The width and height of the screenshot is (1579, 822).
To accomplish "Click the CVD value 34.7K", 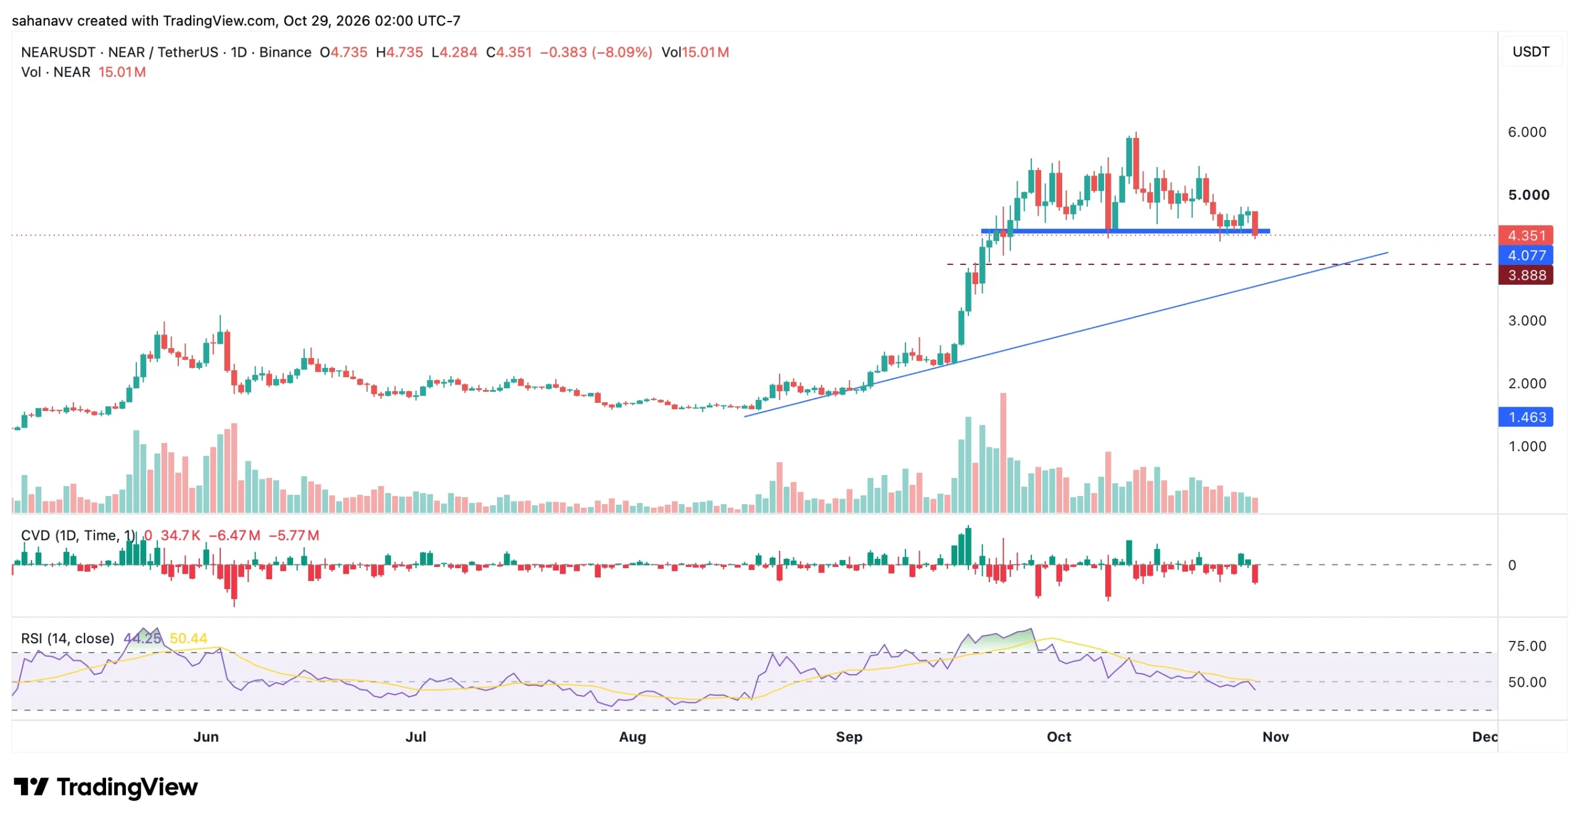I will 180,535.
